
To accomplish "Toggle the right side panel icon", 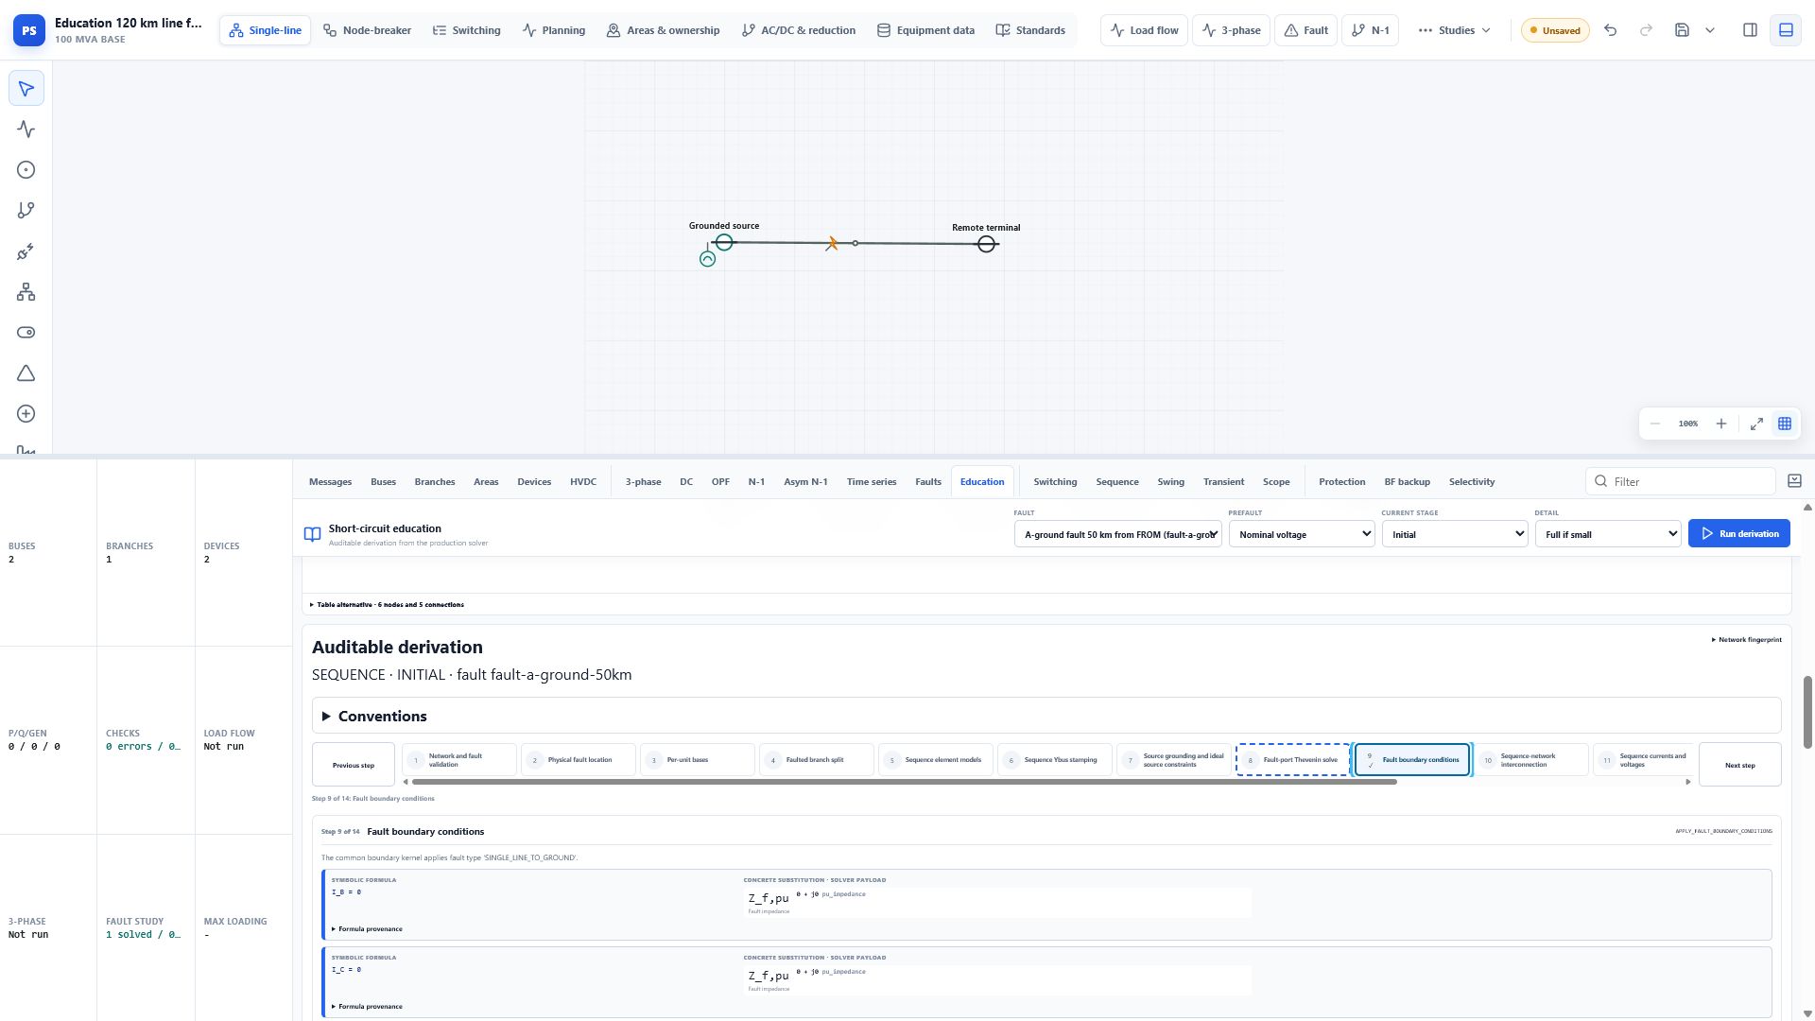I will [1750, 30].
